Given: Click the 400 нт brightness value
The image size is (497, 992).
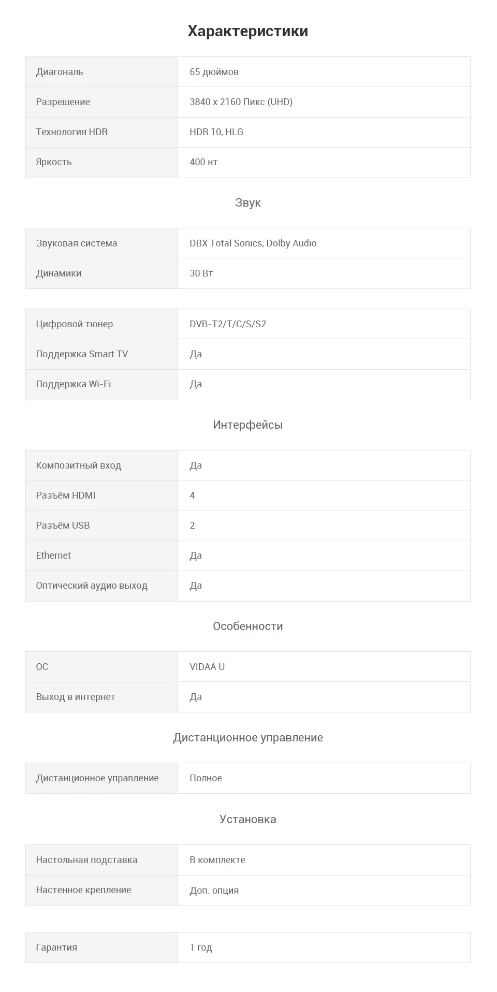Looking at the screenshot, I should (203, 162).
